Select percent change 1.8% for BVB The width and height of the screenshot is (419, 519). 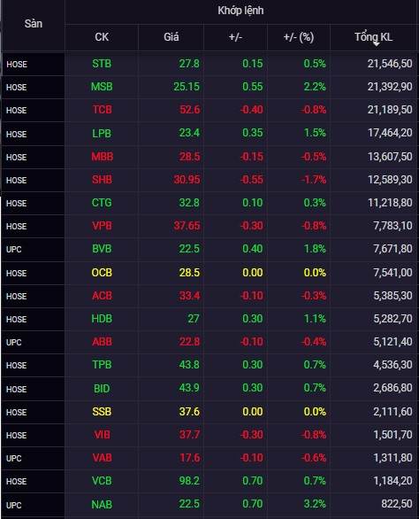click(316, 249)
